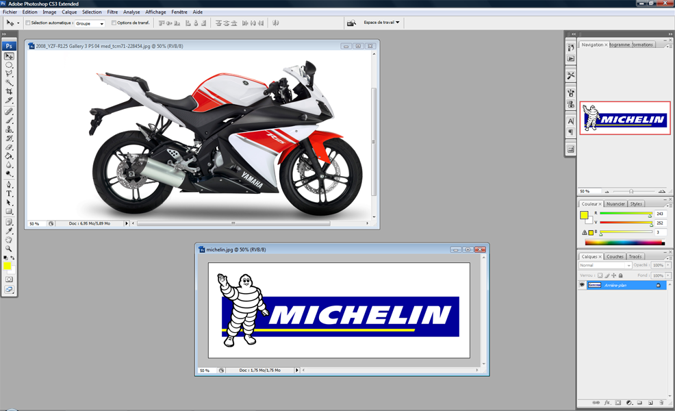Change the screen mode from the toolbox
675x411 pixels.
pos(9,290)
